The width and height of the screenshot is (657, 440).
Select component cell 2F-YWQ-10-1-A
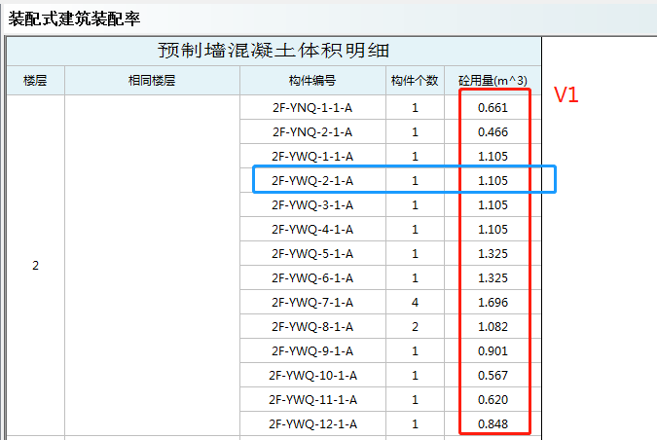312,375
